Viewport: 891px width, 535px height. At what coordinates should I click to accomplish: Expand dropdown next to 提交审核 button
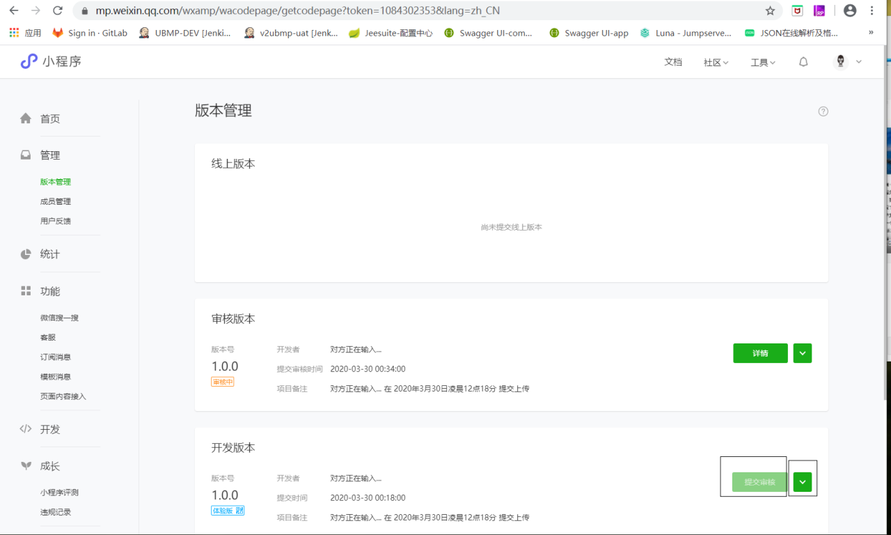click(803, 482)
